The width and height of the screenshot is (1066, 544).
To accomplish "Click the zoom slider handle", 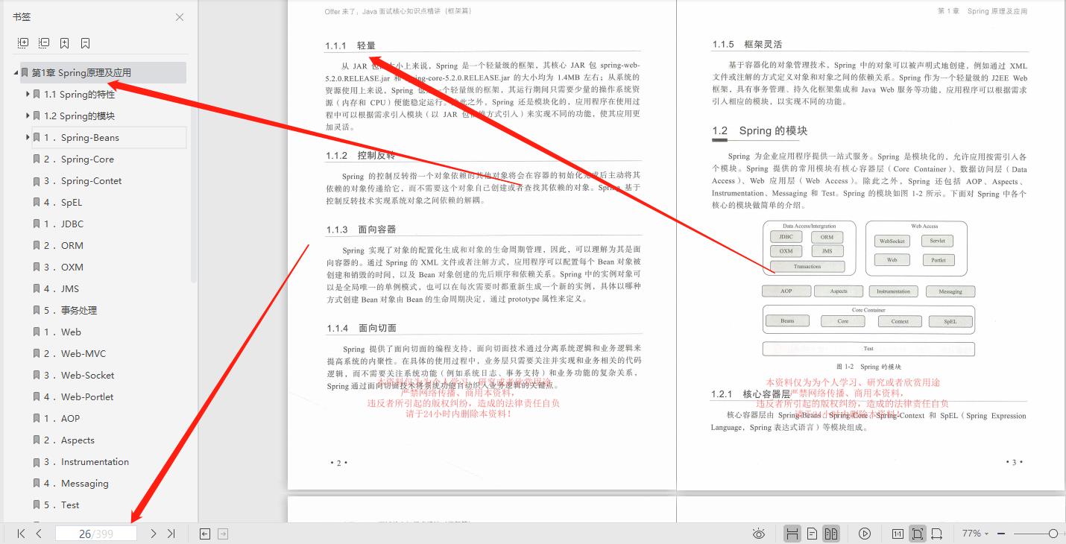I will coord(1053,534).
